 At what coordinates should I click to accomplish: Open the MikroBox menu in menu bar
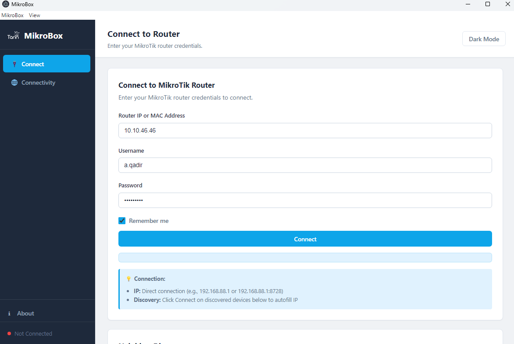(12, 15)
